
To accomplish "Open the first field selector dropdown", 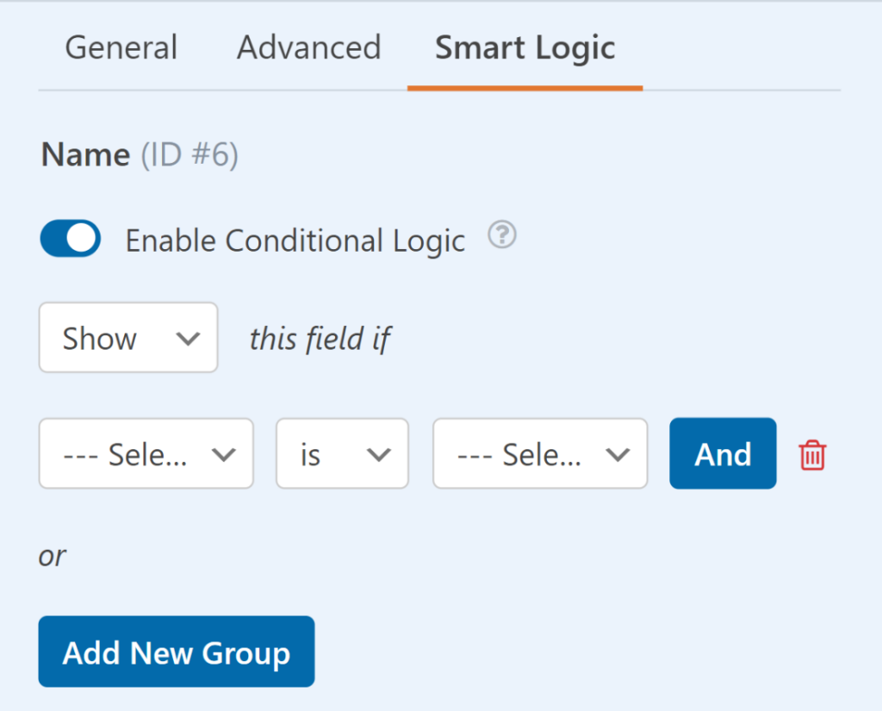I will (146, 453).
